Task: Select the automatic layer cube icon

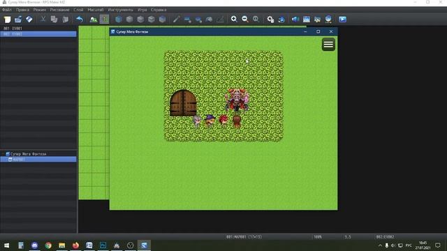Action: 119,19
